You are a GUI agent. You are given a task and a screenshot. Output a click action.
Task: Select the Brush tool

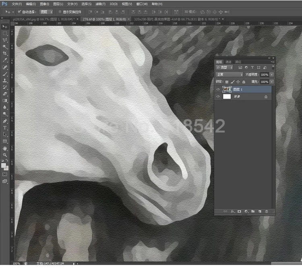coord(5,74)
